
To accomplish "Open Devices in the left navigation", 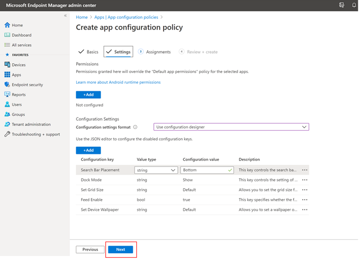I will point(18,65).
